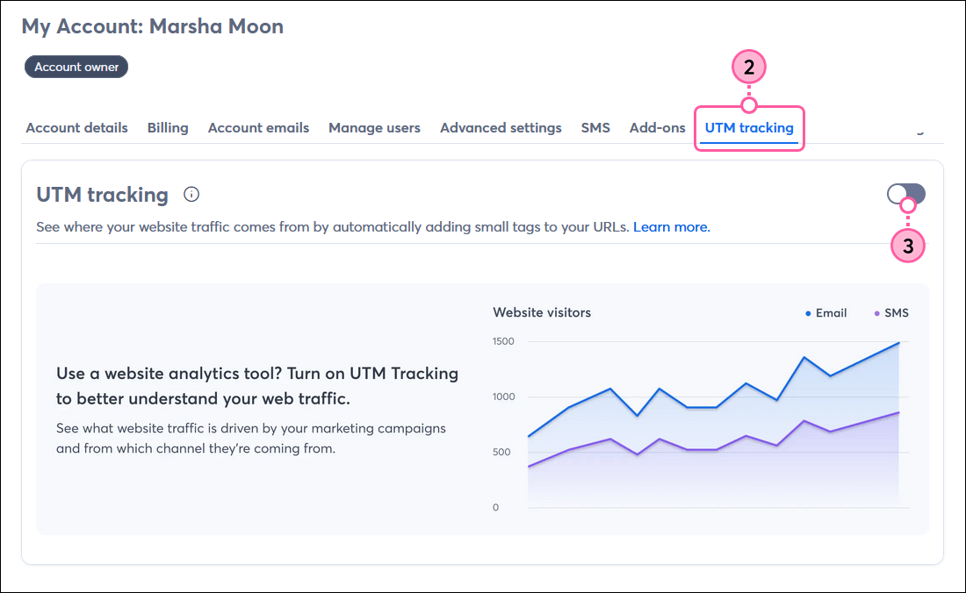
Task: Click the Account owner badge
Action: pos(76,66)
